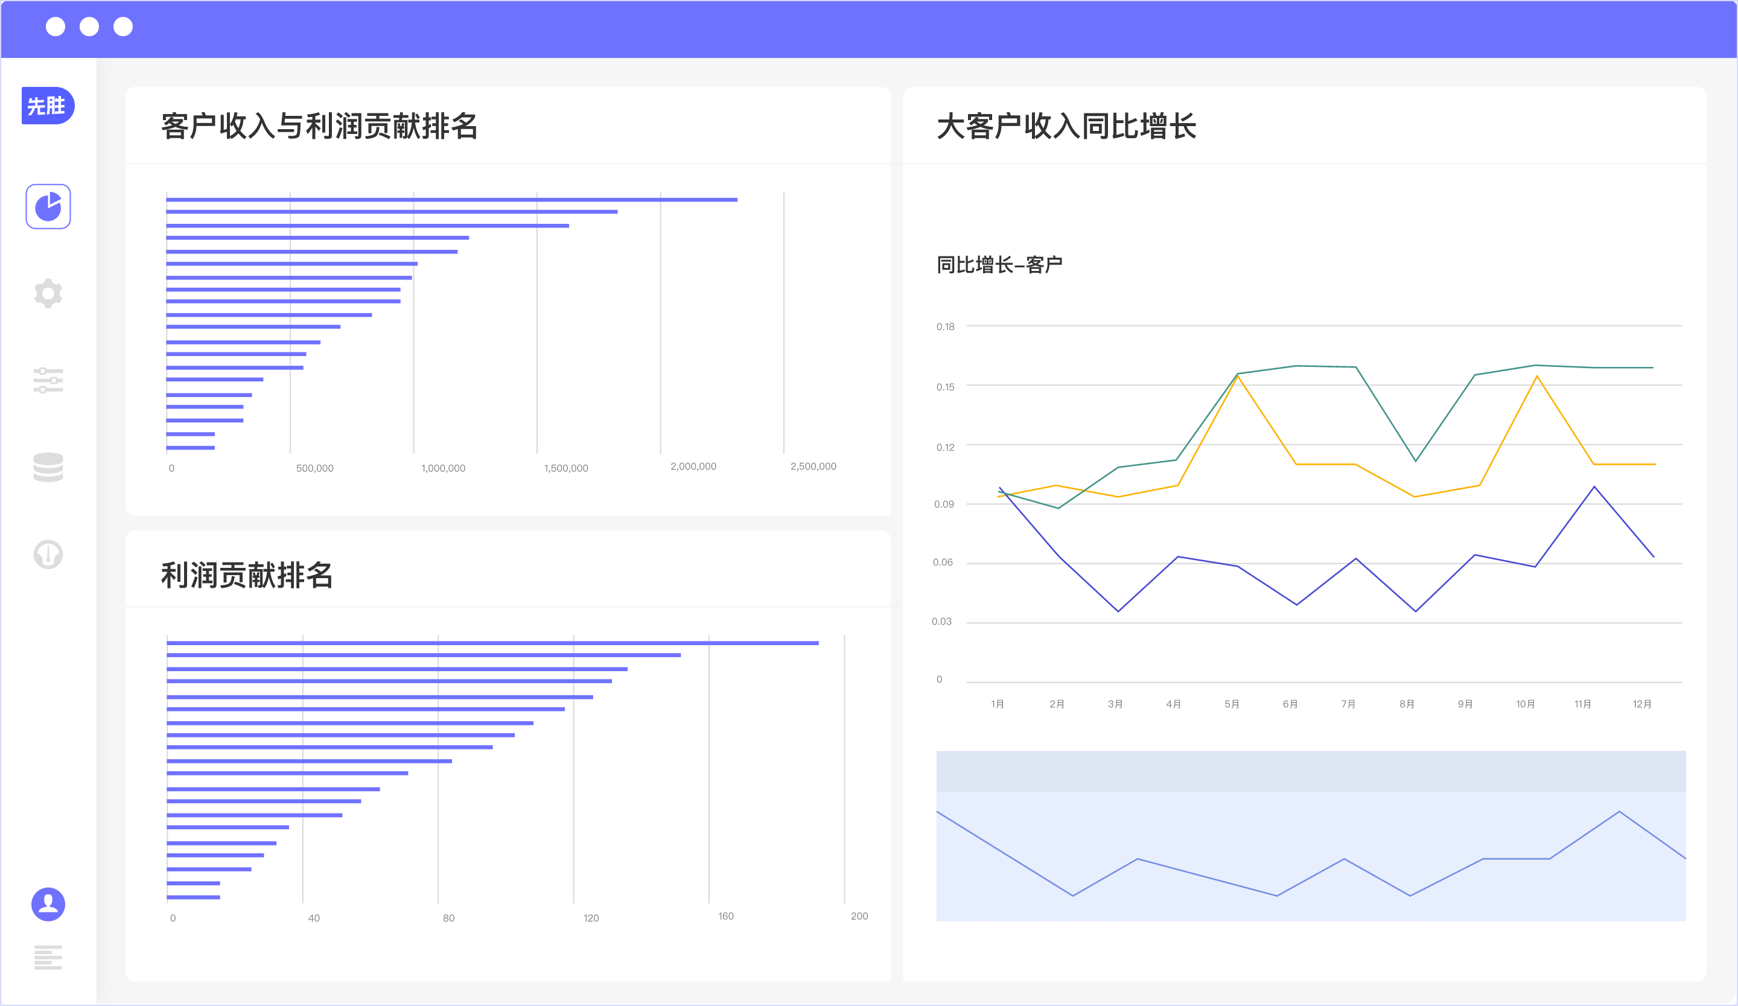The height and width of the screenshot is (1006, 1738).
Task: Click the 1月 axis label
Action: [x=998, y=704]
